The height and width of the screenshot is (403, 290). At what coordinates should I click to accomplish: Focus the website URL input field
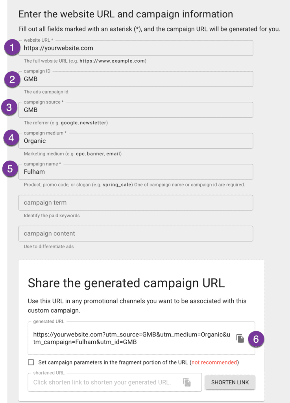click(x=136, y=48)
